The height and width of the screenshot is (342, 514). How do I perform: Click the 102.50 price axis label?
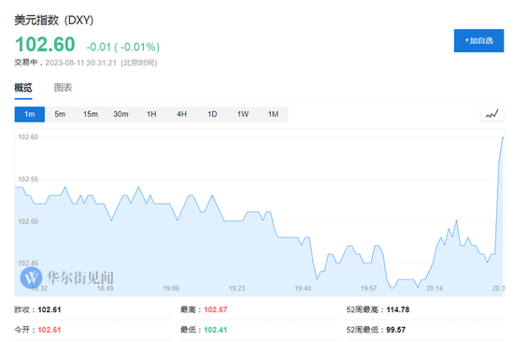click(x=28, y=221)
